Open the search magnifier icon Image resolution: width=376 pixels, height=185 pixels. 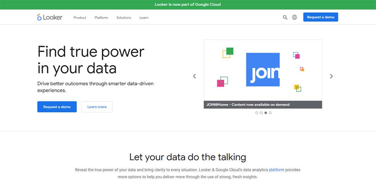coord(285,17)
